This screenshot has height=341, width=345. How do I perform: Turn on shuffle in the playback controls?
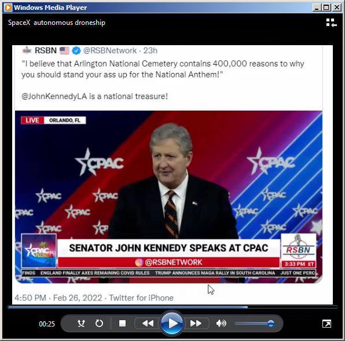pyautogui.click(x=82, y=324)
